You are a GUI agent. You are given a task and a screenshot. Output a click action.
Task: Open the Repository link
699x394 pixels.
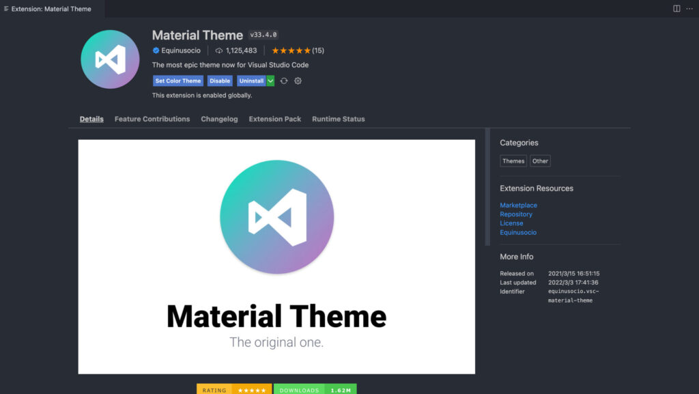pyautogui.click(x=516, y=214)
